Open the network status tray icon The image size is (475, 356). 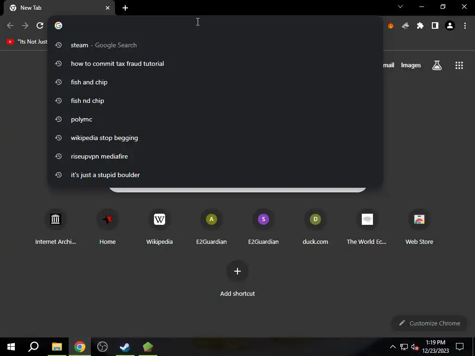[x=404, y=347]
